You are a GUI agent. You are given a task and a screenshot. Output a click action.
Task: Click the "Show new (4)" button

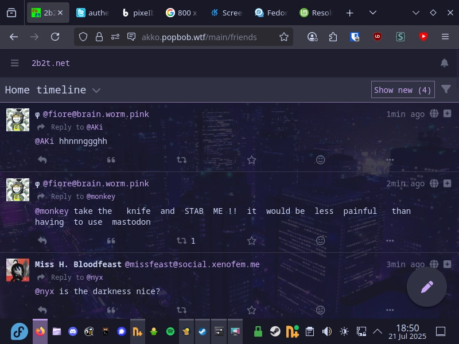point(402,89)
